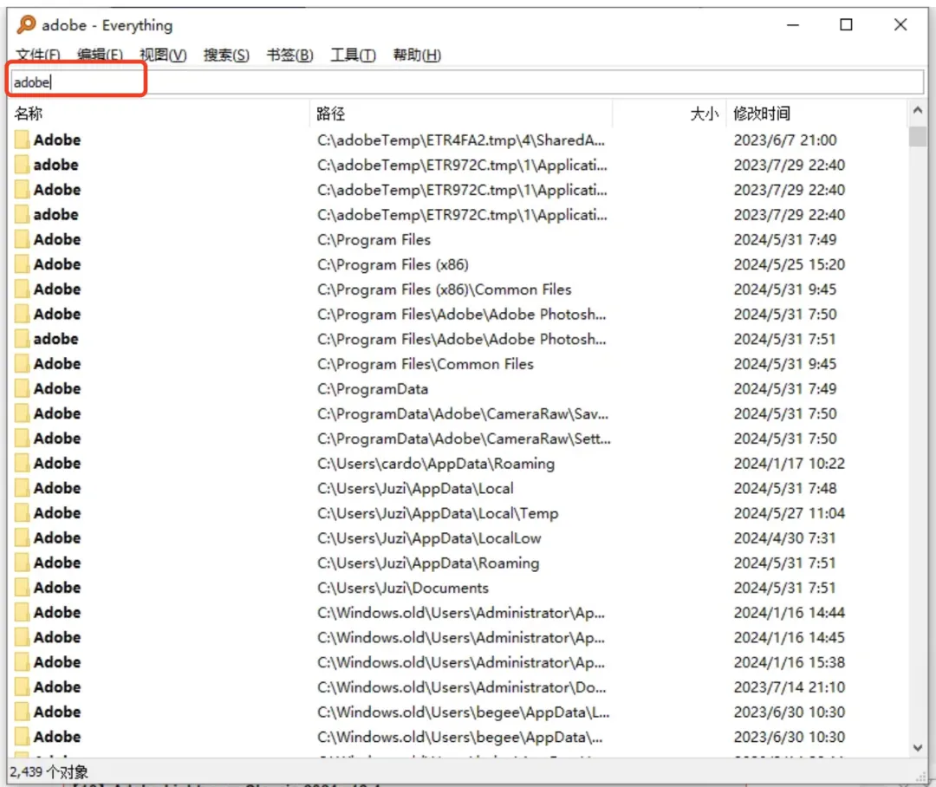The height and width of the screenshot is (787, 936).
Task: Click the 2,439 个对象 status bar text
Action: tap(49, 772)
